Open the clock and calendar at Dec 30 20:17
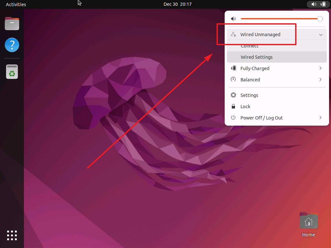This screenshot has height=248, width=331. pyautogui.click(x=177, y=4)
